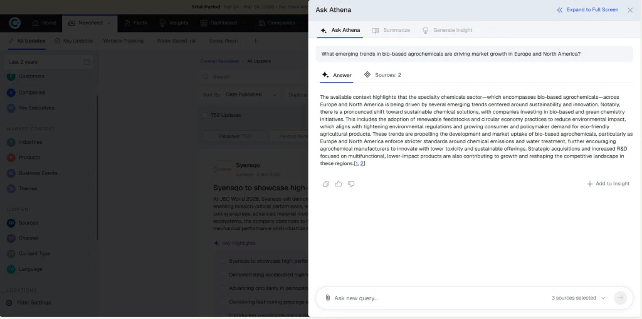Image resolution: width=642 pixels, height=319 pixels.
Task: Click the Curated Newsfeed breadcrumb link
Action: click(219, 61)
